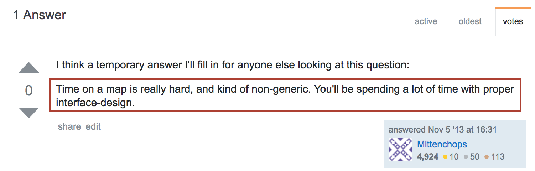Image resolution: width=535 pixels, height=171 pixels.
Task: Click the bronze badge dot
Action: (x=487, y=157)
